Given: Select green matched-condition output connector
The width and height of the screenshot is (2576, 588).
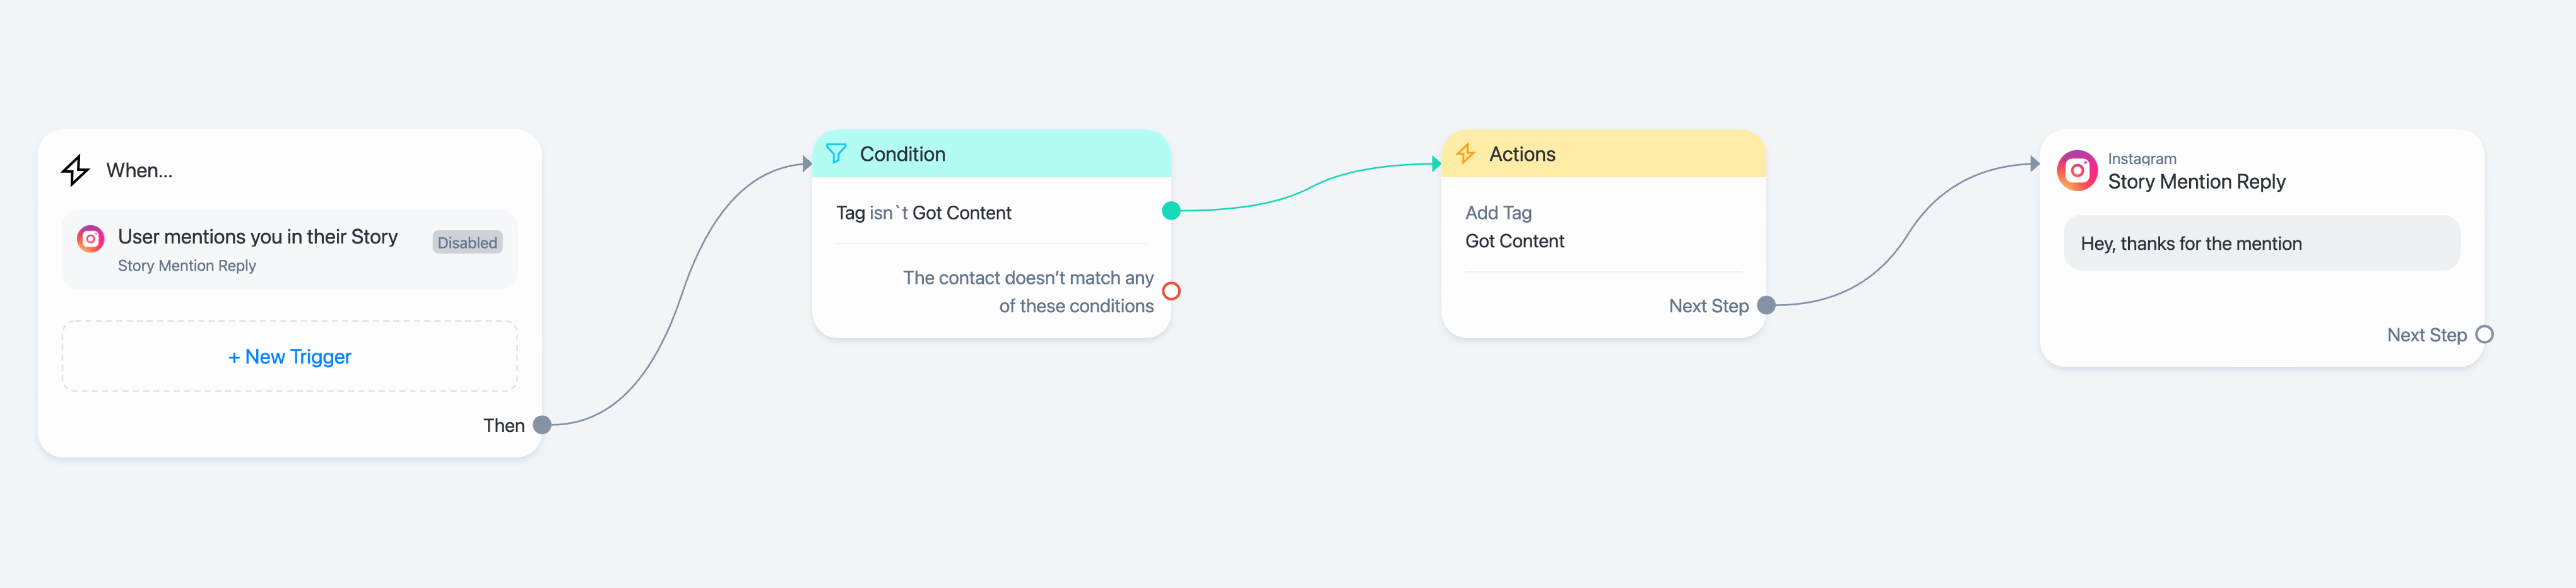Looking at the screenshot, I should pyautogui.click(x=1171, y=211).
